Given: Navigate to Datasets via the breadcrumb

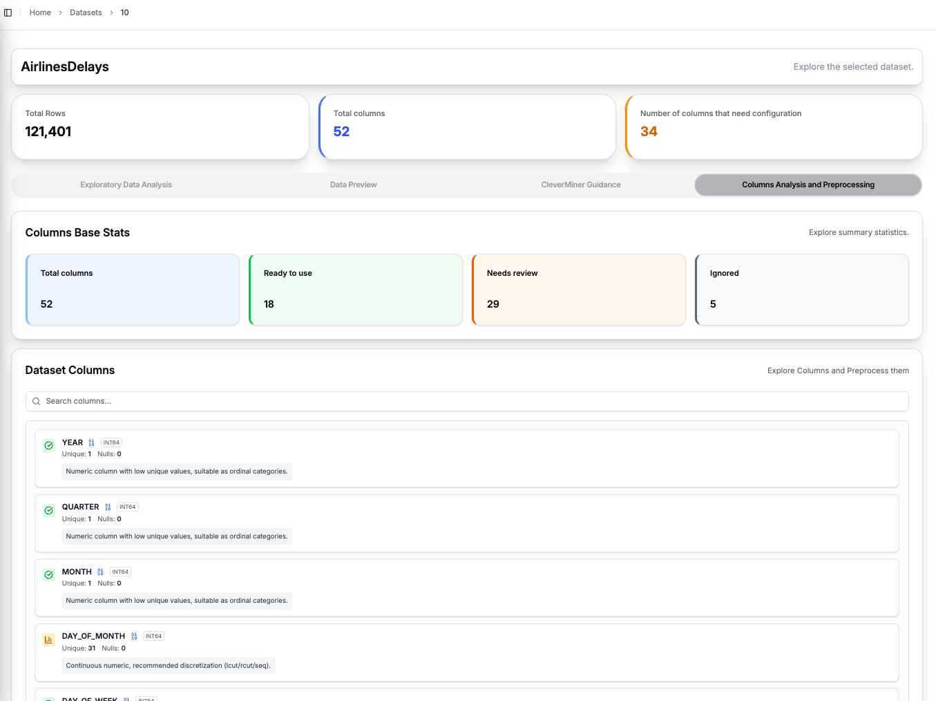Looking at the screenshot, I should [x=86, y=12].
